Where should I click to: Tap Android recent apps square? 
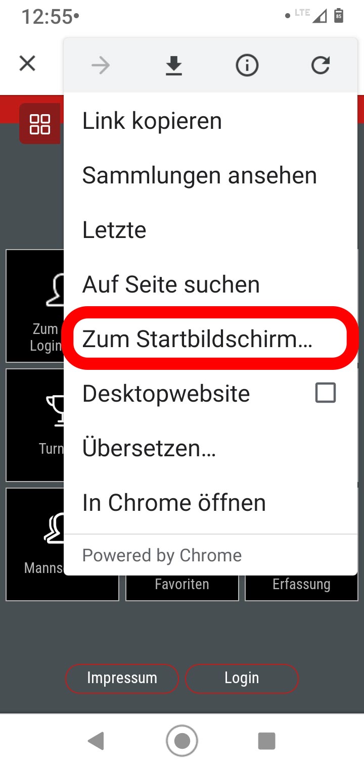(x=266, y=741)
